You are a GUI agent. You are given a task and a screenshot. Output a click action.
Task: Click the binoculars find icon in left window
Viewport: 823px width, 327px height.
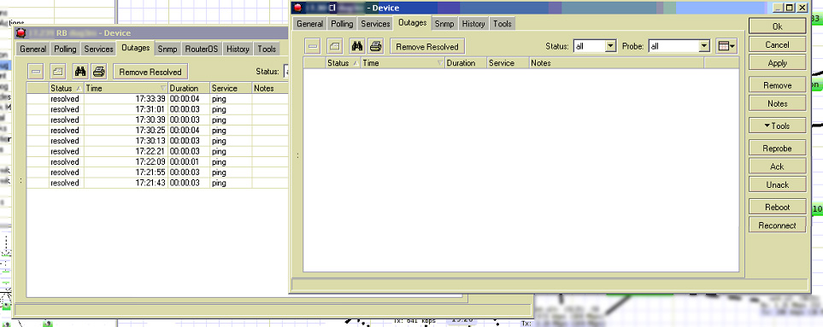(x=80, y=72)
